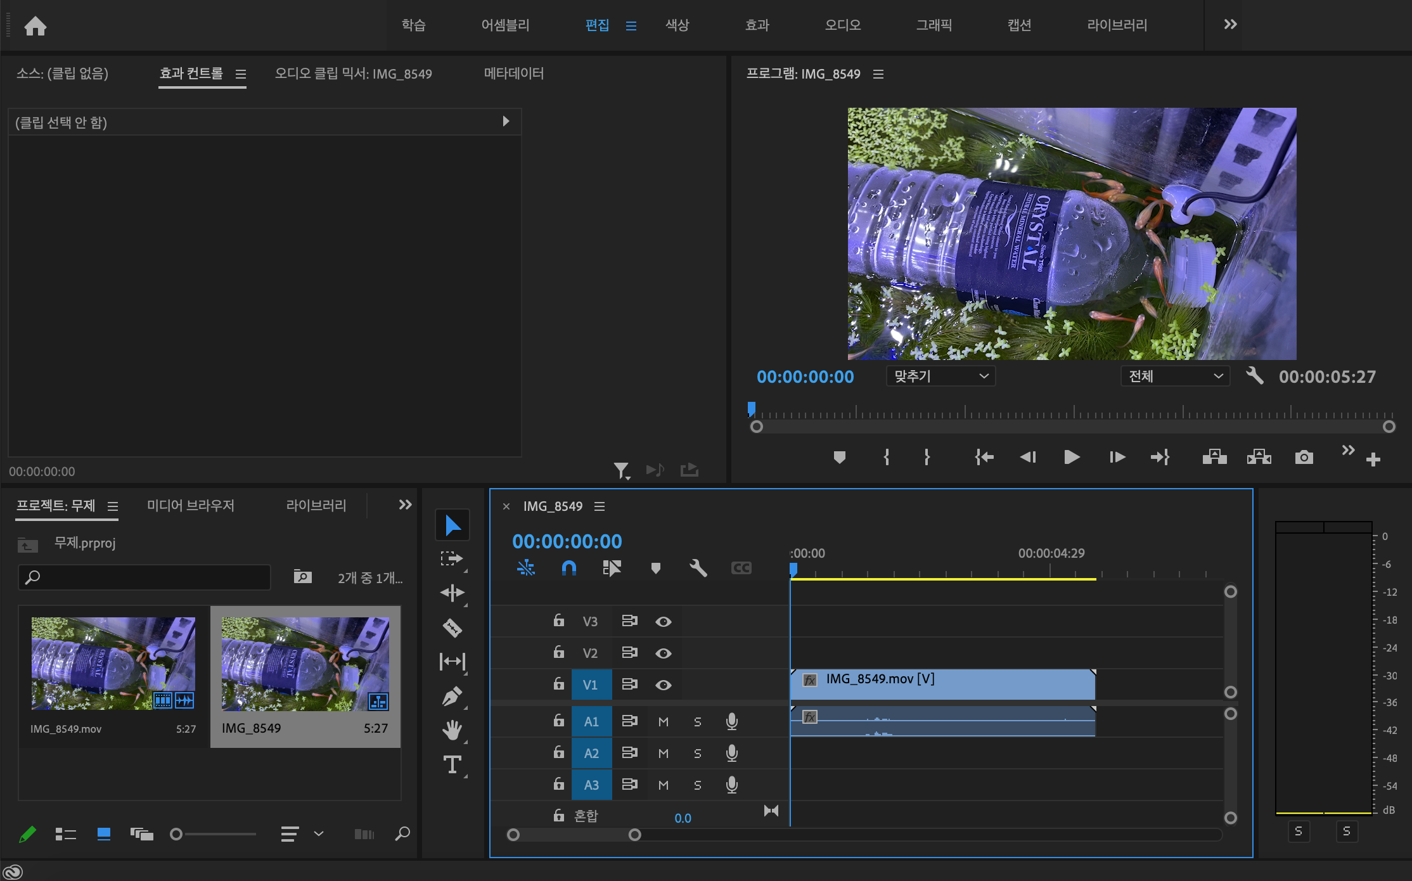Hide track V2 output with eye
The width and height of the screenshot is (1412, 881).
663,653
